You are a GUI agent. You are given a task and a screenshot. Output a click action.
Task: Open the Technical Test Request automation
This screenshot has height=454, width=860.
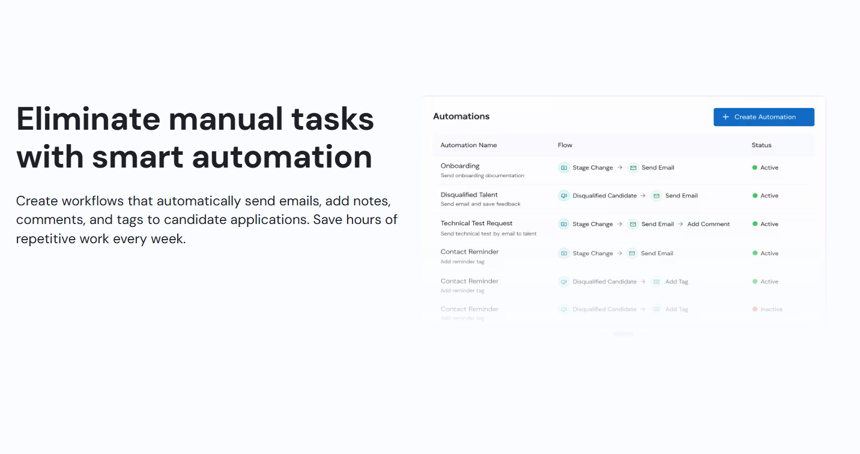coord(477,223)
